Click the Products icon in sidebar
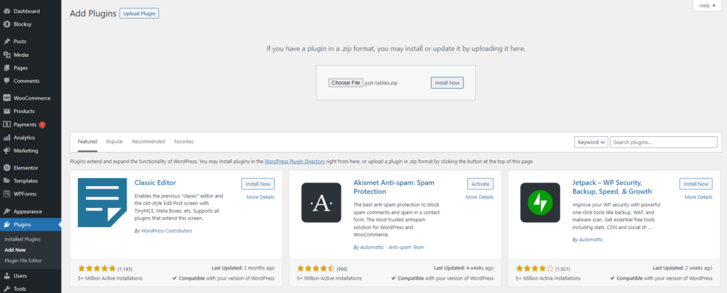The width and height of the screenshot is (727, 293). [x=6, y=111]
